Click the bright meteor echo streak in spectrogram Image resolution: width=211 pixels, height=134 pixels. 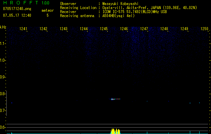(115, 99)
